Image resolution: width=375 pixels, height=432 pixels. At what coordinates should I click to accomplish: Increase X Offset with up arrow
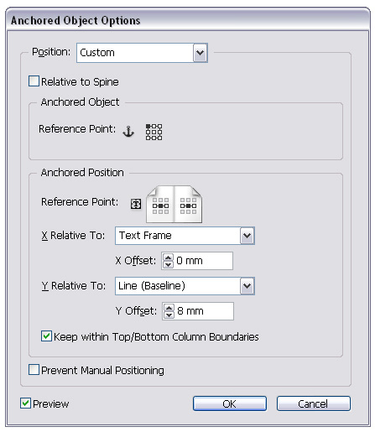pyautogui.click(x=168, y=258)
